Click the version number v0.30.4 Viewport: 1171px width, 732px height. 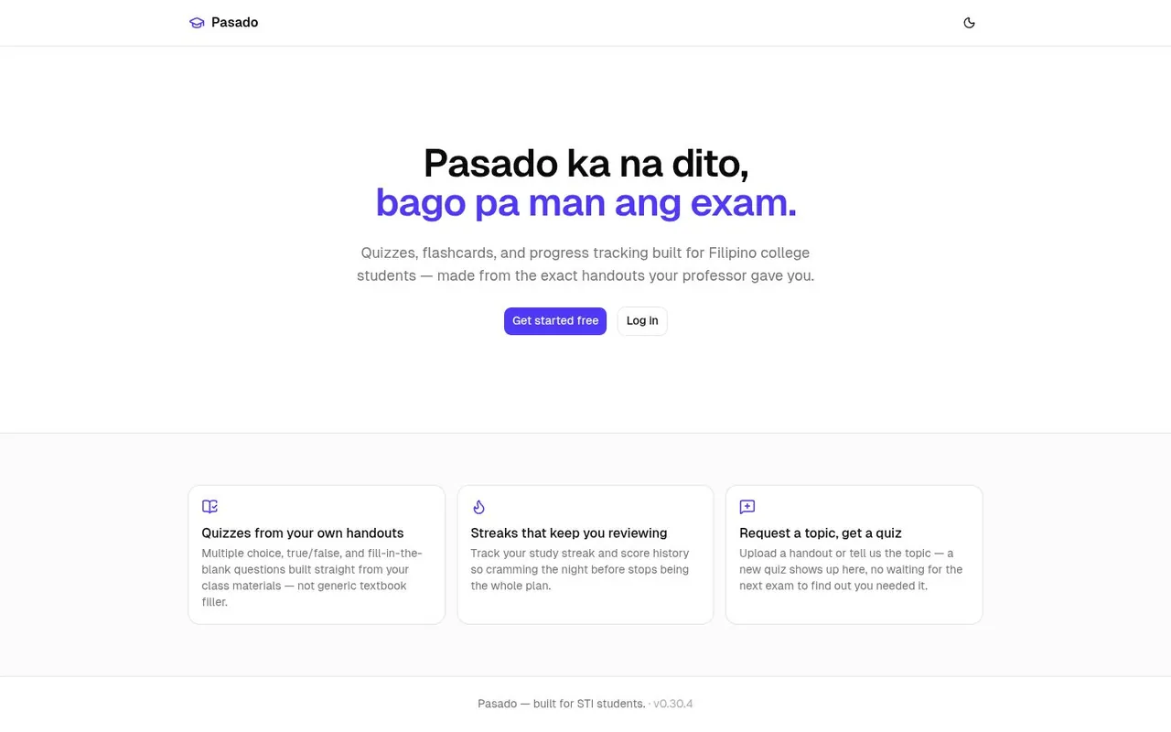673,704
